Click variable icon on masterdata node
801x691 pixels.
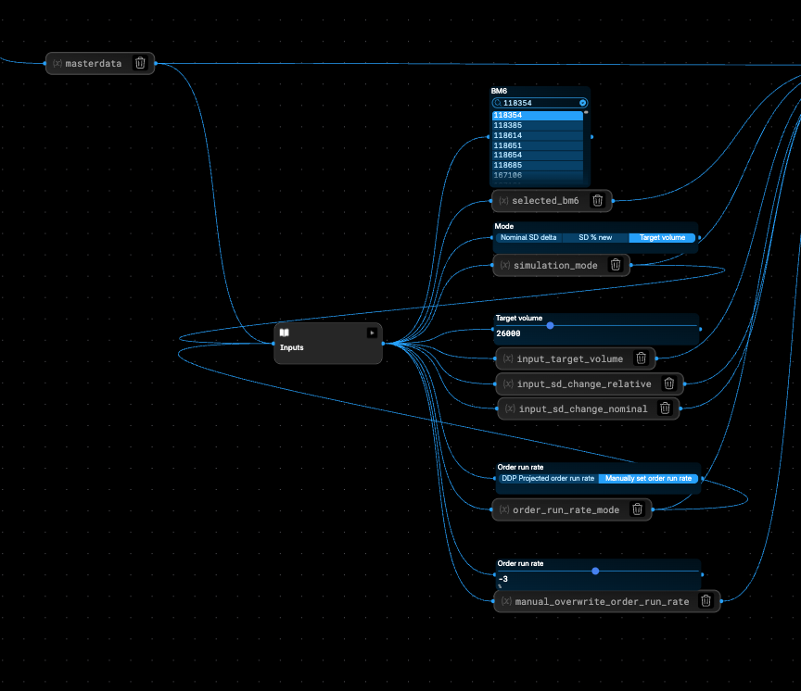tap(57, 63)
